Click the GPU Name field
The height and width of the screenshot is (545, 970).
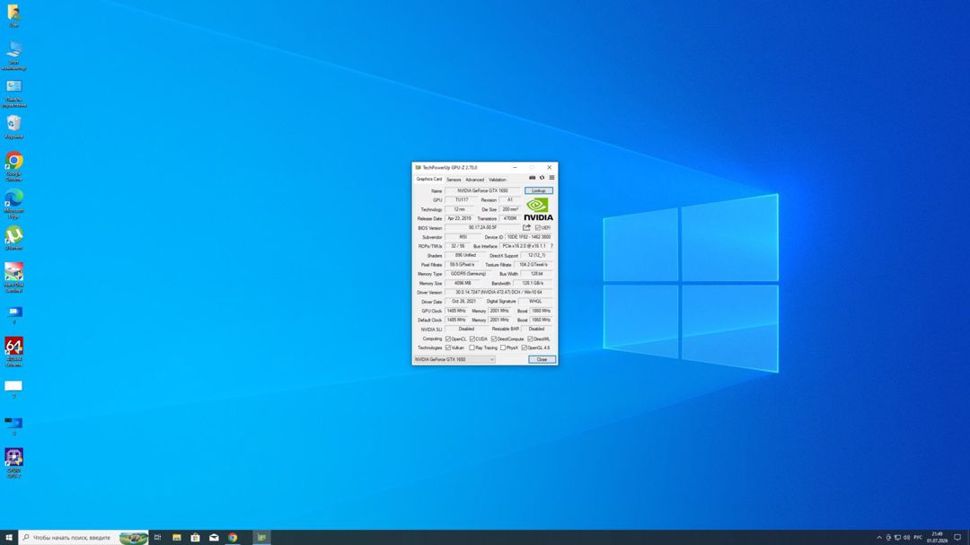coord(482,190)
